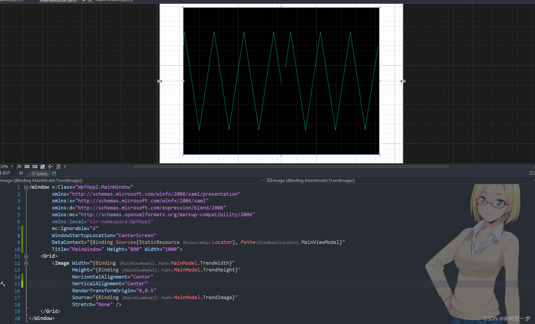Toggle show snap grid icon
This screenshot has width=535, height=324.
point(27,166)
